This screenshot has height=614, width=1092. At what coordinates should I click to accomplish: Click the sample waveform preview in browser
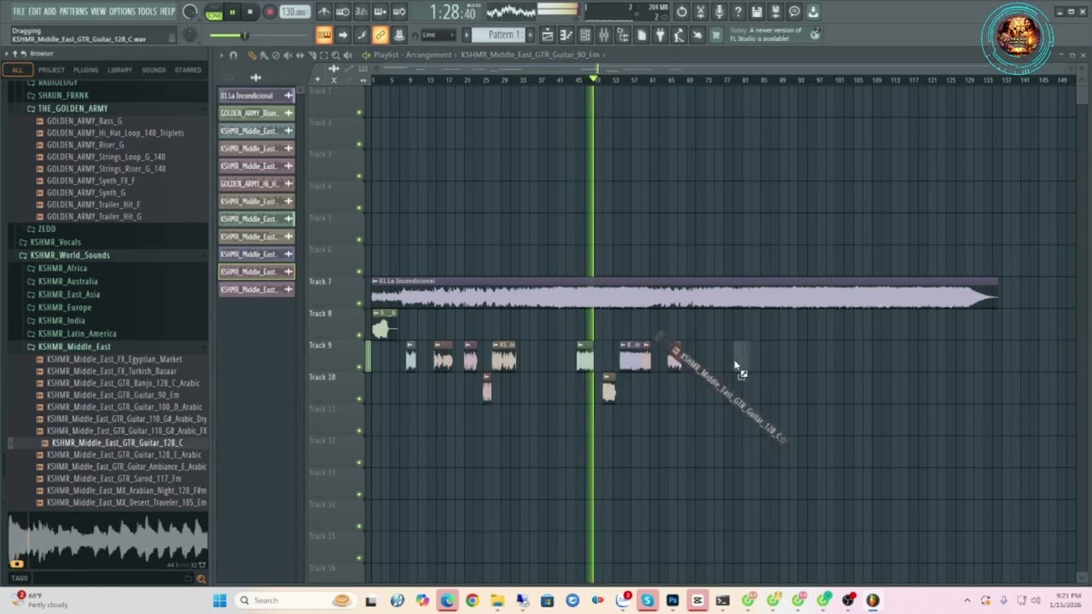[107, 539]
